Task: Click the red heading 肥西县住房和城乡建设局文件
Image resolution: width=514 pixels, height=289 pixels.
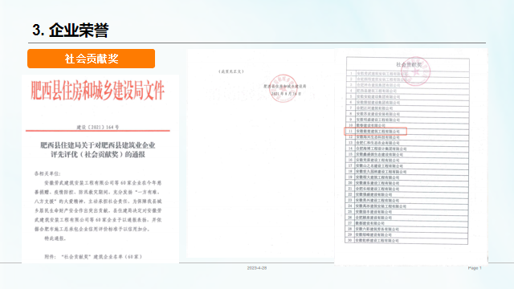Action: click(98, 91)
